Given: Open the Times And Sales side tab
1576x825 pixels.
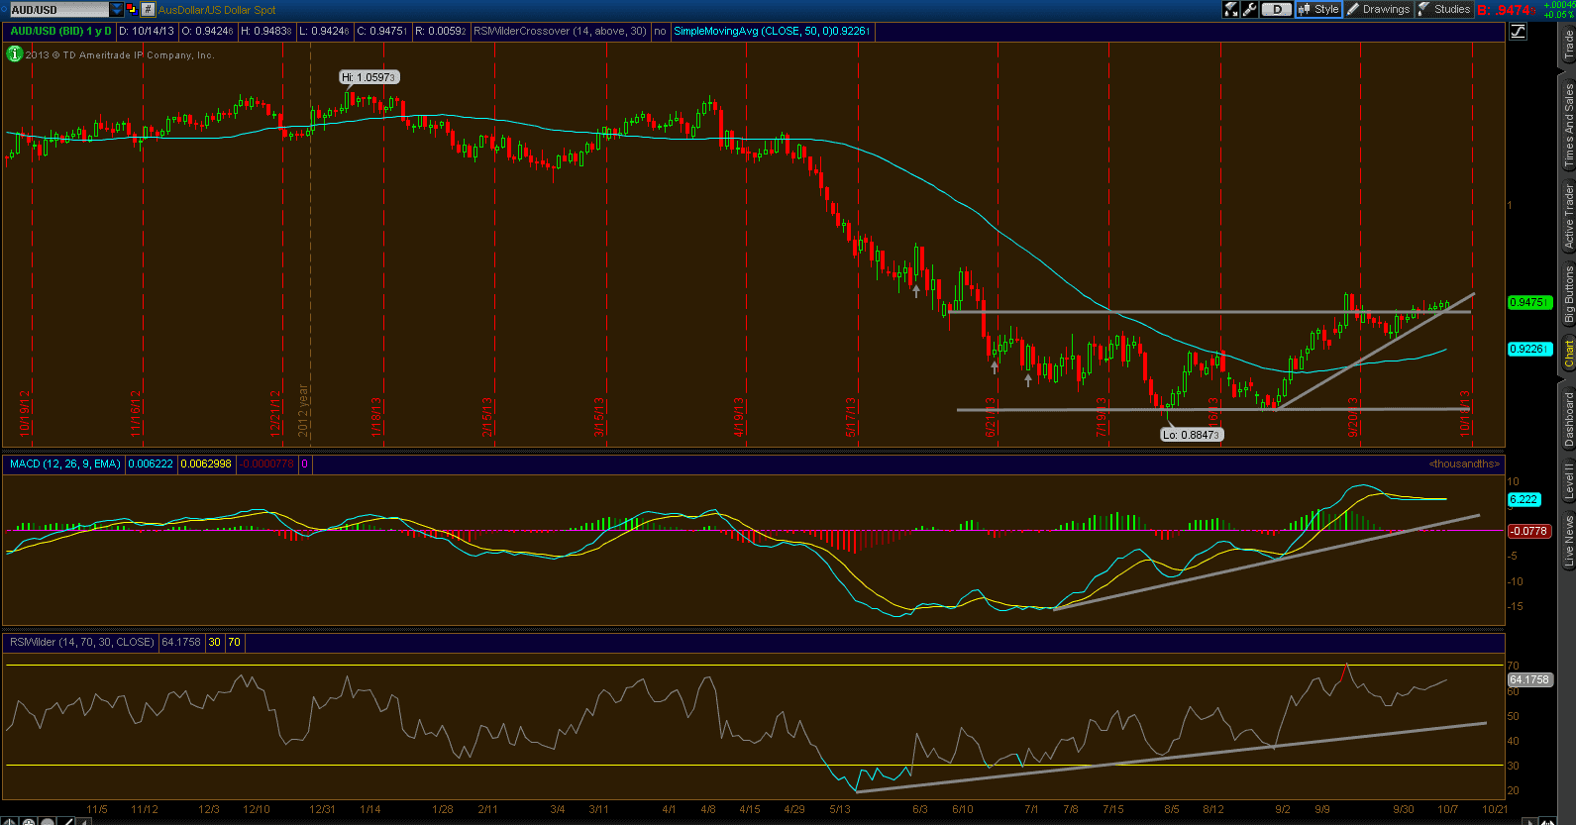Looking at the screenshot, I should click(x=1568, y=124).
